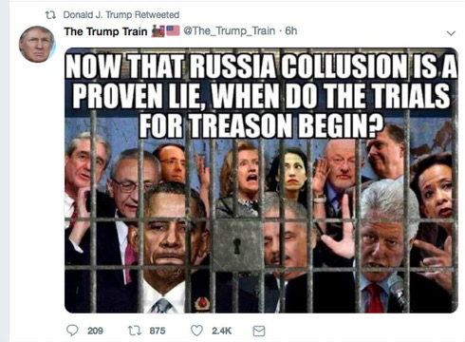Click the blank tweet area beneath the avatar

37,190
